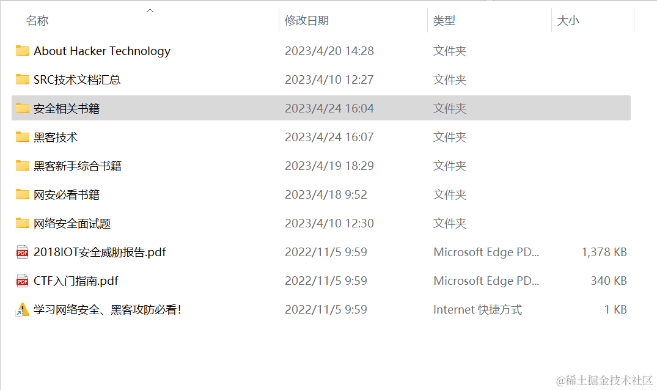Sort by the 名称 column header
Image resolution: width=657 pixels, height=390 pixels.
click(37, 21)
